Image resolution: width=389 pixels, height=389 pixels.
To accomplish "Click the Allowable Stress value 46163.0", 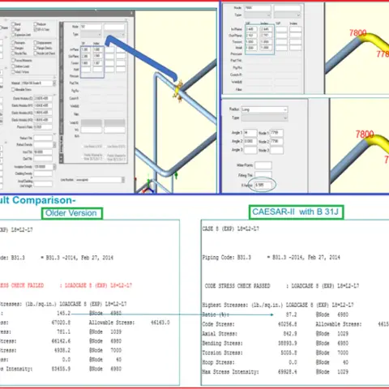I will tap(160, 323).
